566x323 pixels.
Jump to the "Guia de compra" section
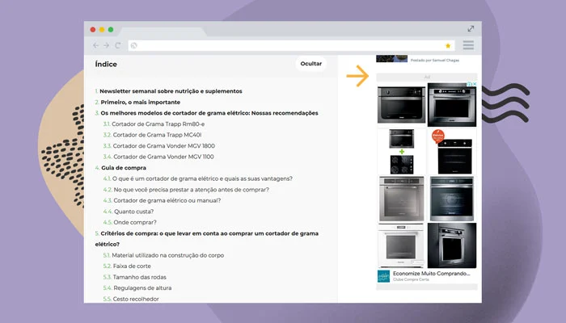(124, 168)
